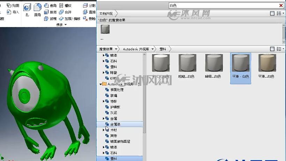Open the 搜索结果 breadcrumb dropdown
286x161 pixels.
(x=116, y=49)
